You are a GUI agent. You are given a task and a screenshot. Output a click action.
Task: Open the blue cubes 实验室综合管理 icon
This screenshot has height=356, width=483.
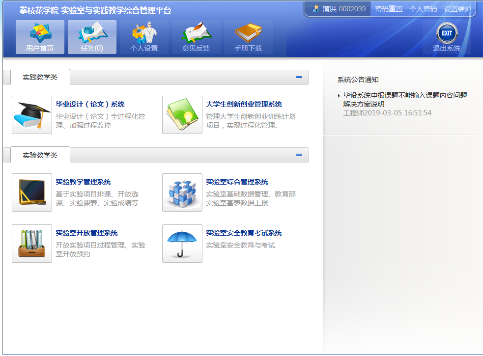click(182, 192)
